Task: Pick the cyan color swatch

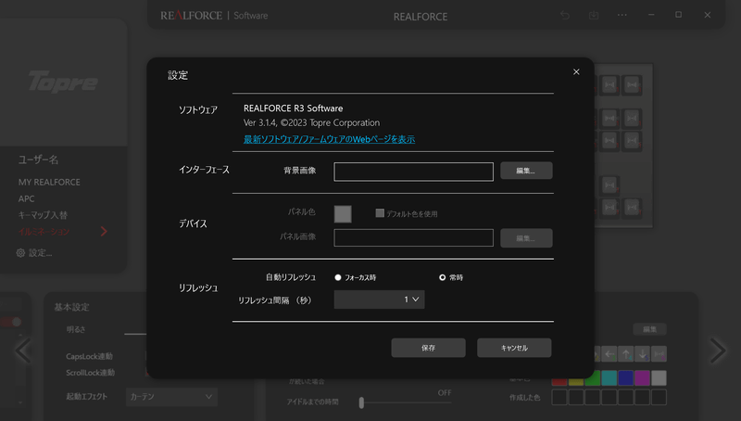Action: [609, 378]
